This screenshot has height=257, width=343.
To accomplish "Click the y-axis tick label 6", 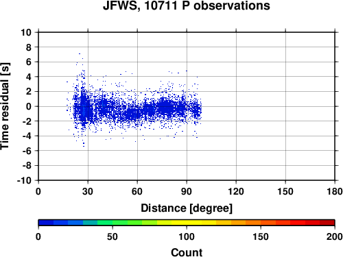I will point(29,62).
